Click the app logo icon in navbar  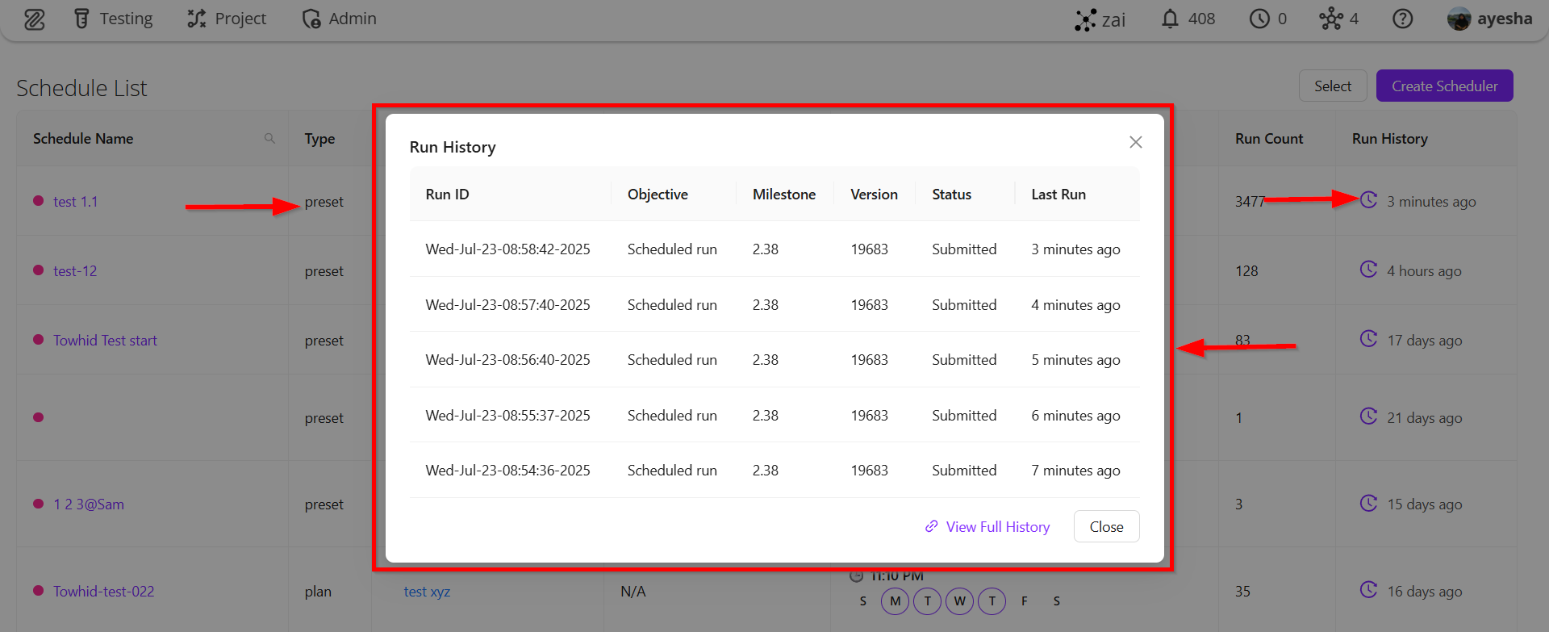click(x=34, y=19)
